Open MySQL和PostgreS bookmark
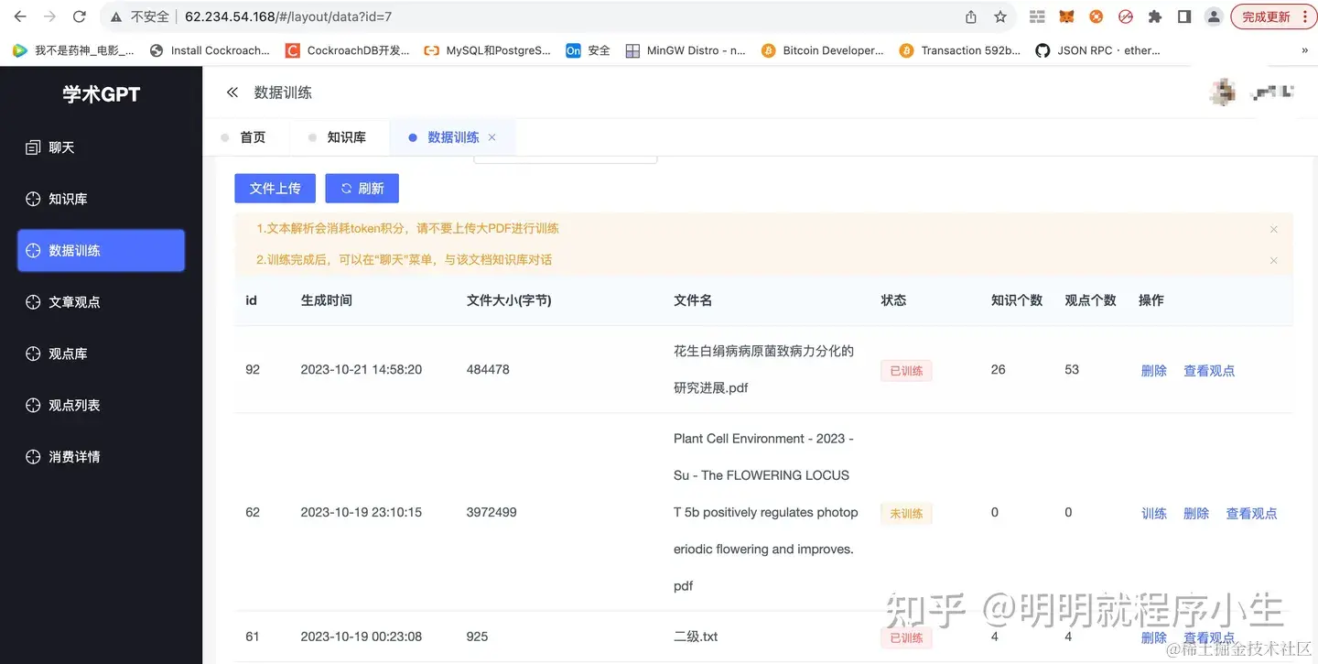 coord(488,50)
